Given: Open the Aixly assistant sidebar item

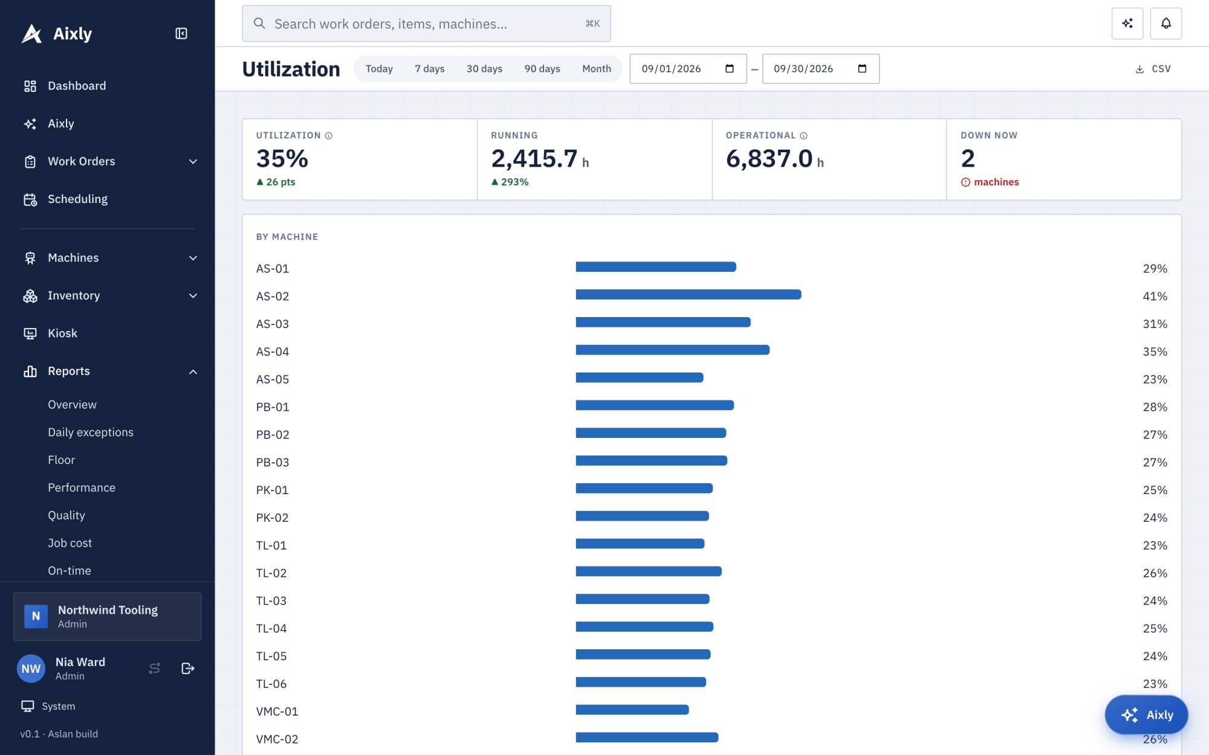Looking at the screenshot, I should point(108,124).
